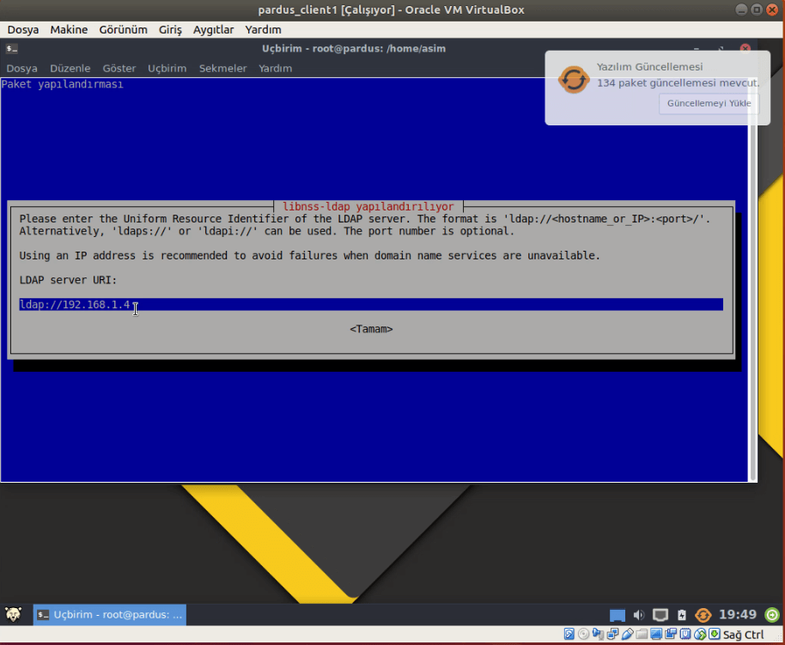785x645 pixels.
Task: Open the terminal Göster menu
Action: click(119, 68)
